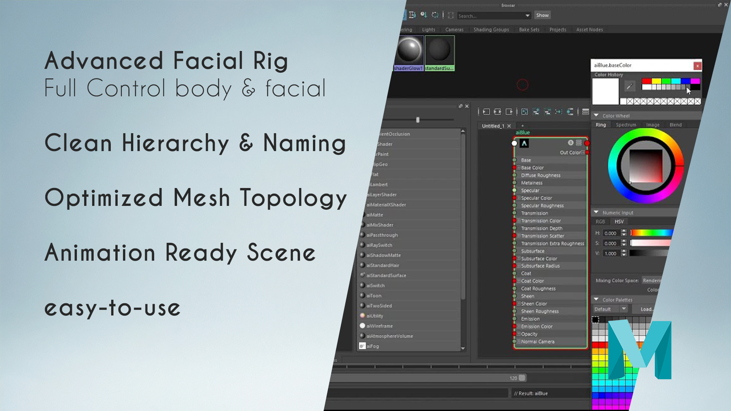Close the Untitled_1 graph tab
Viewport: 731px width, 411px height.
(x=509, y=126)
